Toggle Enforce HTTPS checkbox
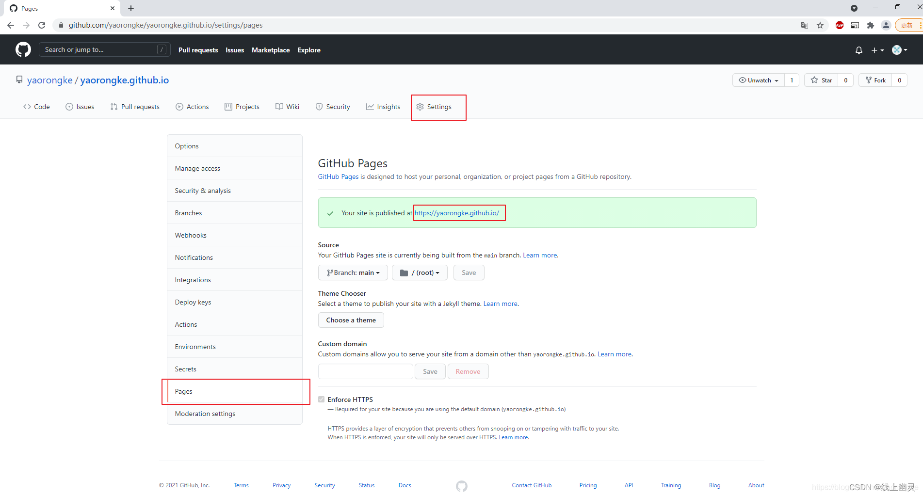 tap(321, 400)
